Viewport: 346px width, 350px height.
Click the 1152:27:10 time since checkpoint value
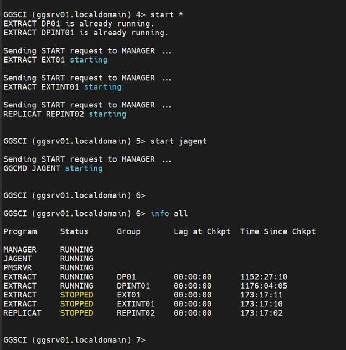(264, 277)
